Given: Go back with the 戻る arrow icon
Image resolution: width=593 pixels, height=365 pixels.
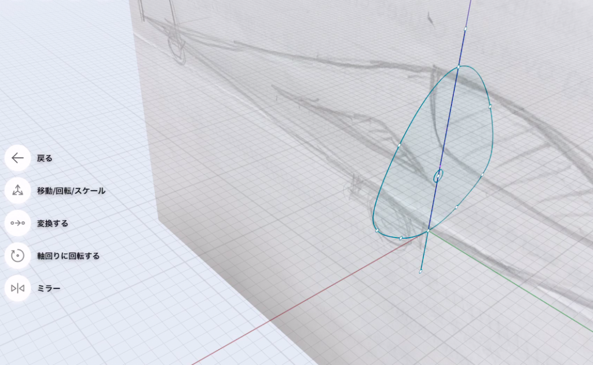Looking at the screenshot, I should point(17,158).
